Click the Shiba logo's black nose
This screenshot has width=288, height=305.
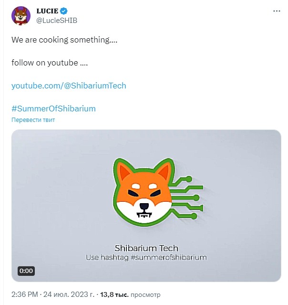click(144, 206)
